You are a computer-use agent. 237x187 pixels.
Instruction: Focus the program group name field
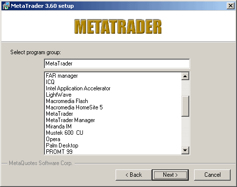[117, 63]
